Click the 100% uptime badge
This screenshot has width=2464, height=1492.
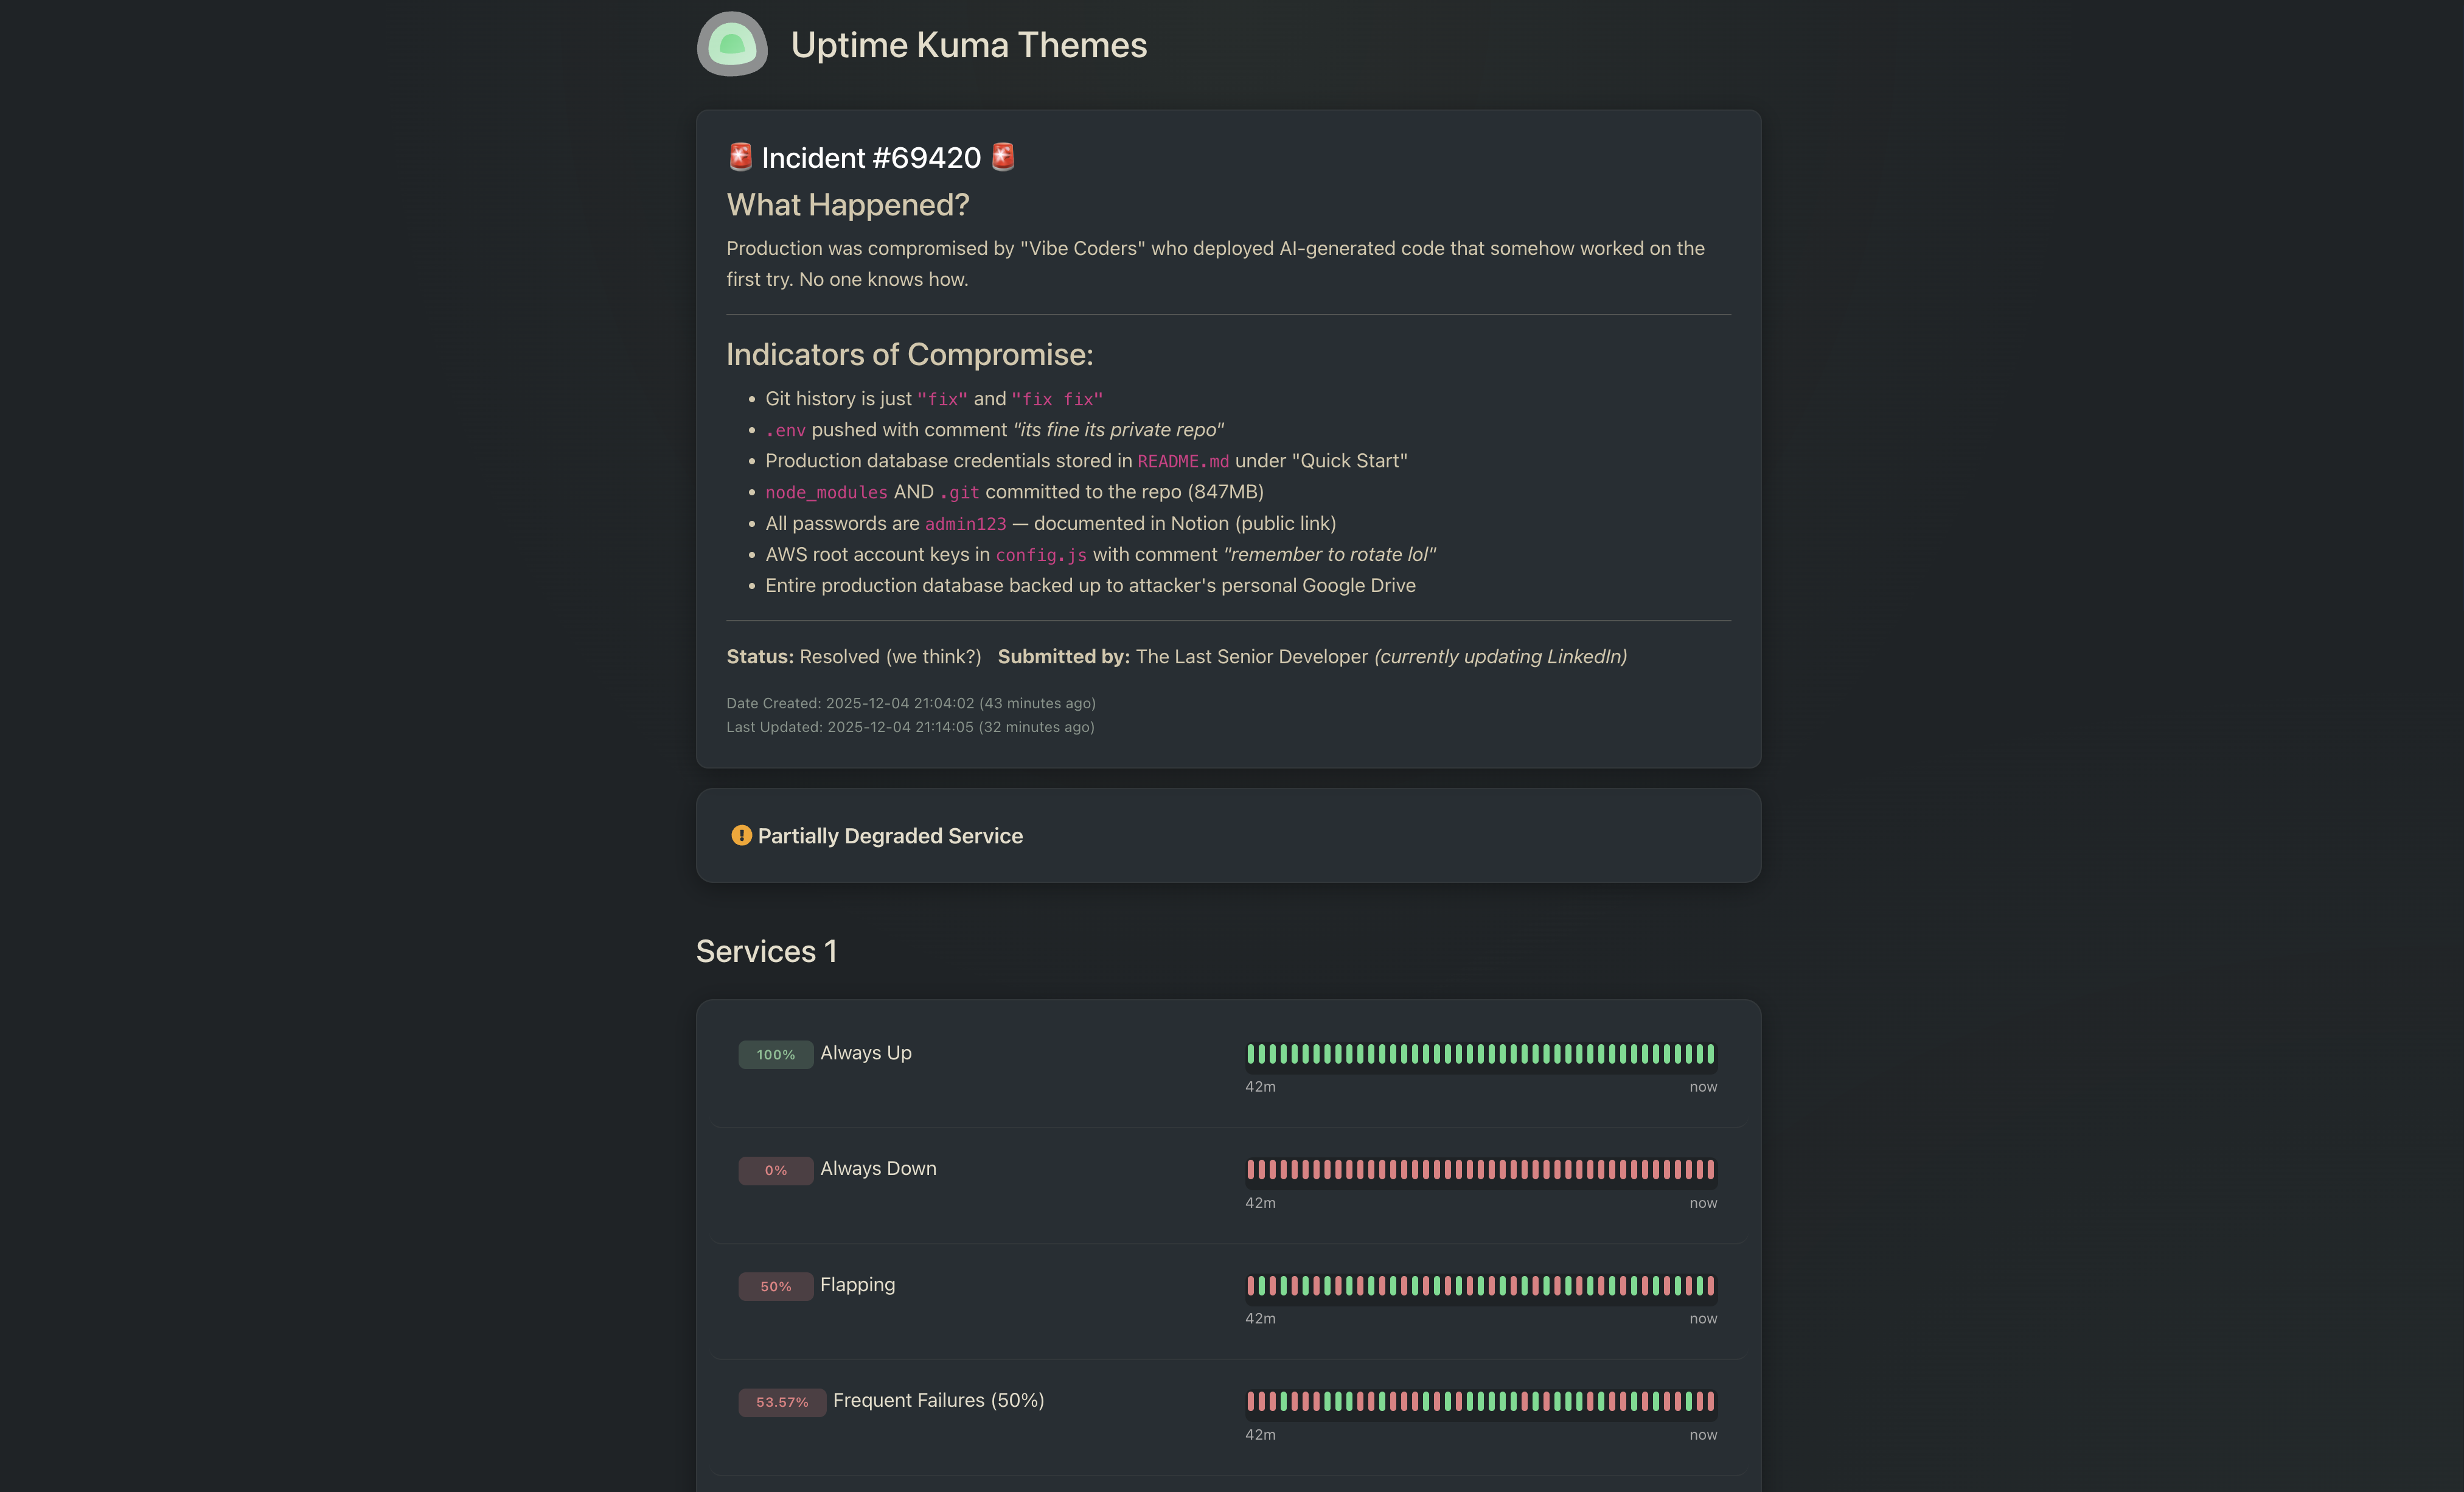click(x=776, y=1054)
